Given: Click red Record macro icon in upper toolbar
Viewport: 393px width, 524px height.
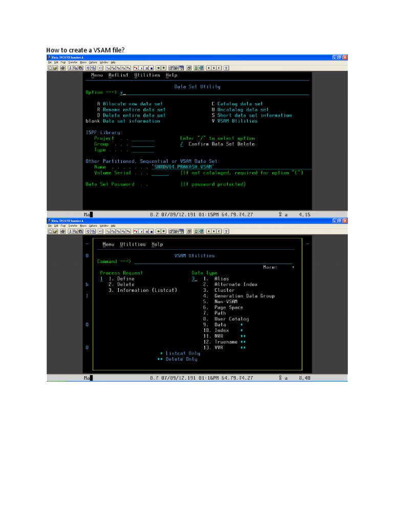Looking at the screenshot, I should (135, 68).
